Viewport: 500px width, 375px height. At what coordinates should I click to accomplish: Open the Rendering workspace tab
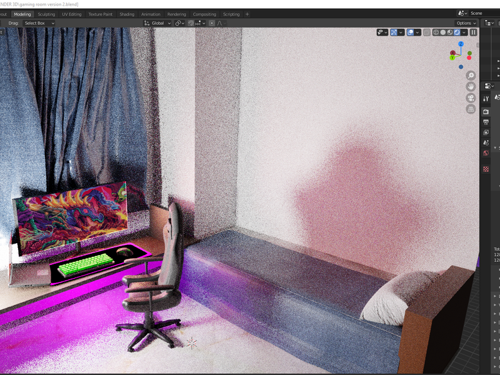click(176, 14)
